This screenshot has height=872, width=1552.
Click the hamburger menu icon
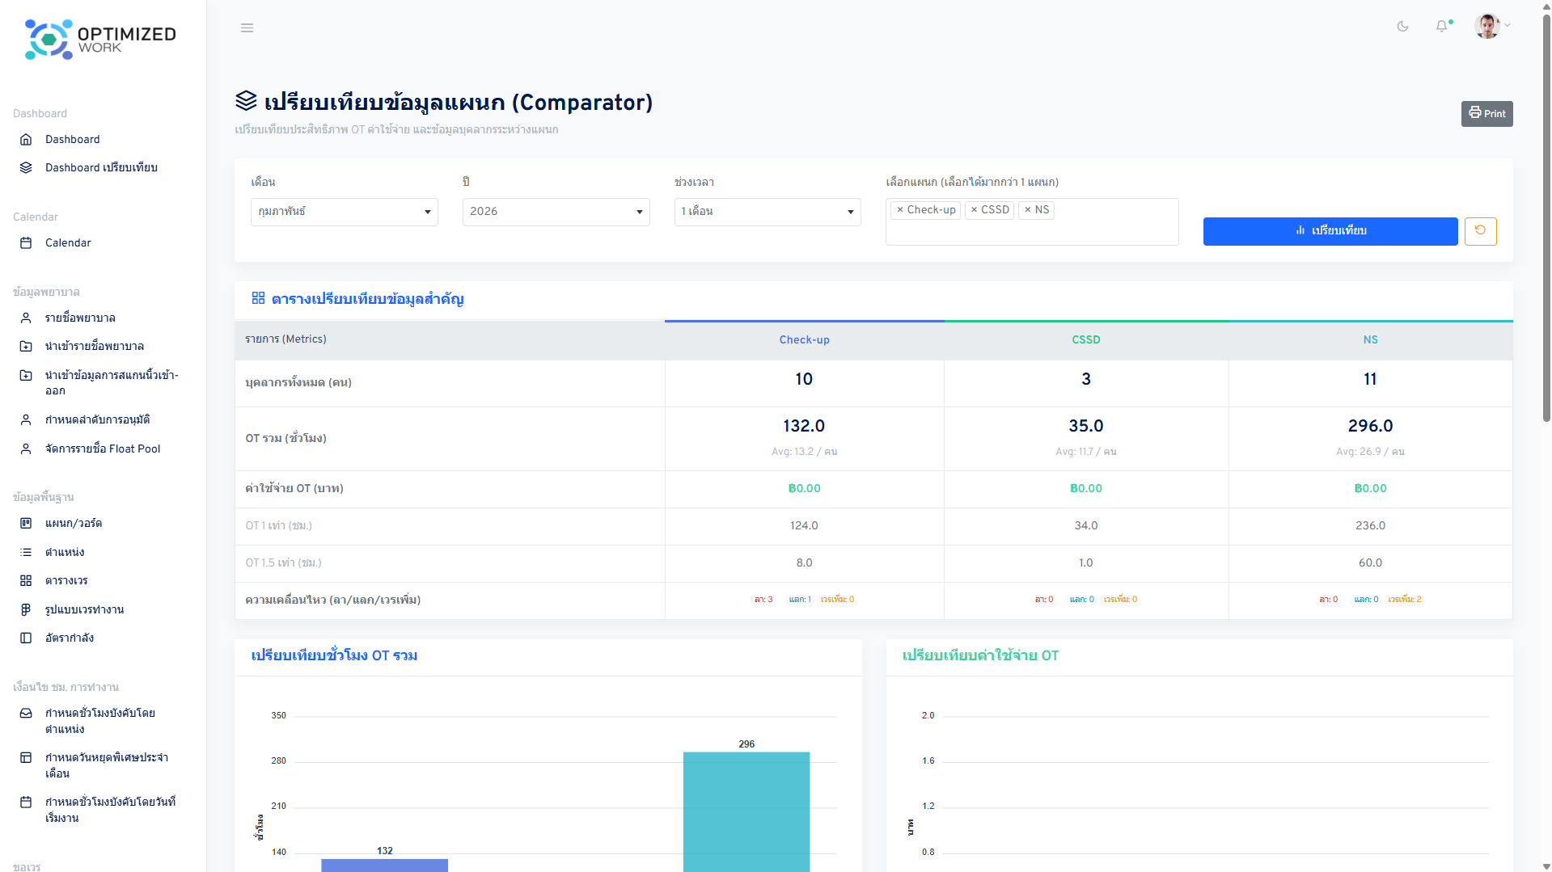(247, 27)
